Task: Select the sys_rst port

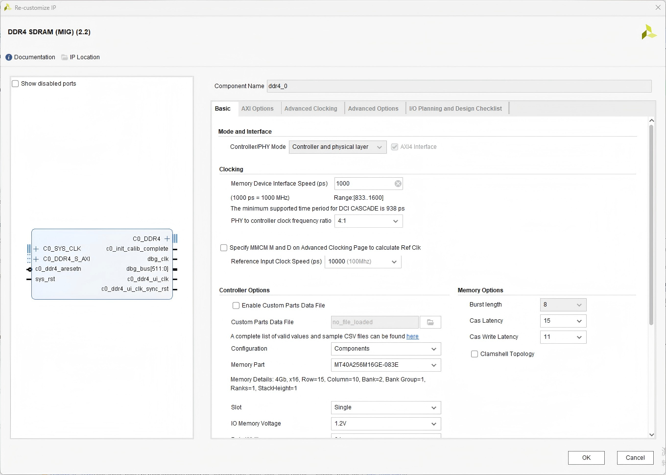Action: point(45,279)
